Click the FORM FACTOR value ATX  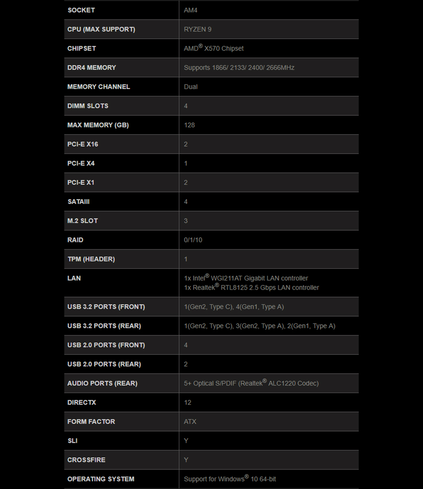190,422
